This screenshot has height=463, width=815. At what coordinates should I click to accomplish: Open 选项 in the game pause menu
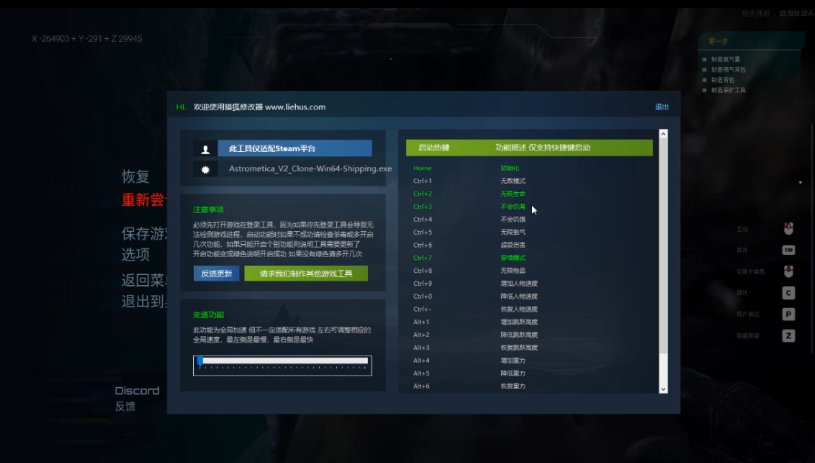click(x=136, y=254)
